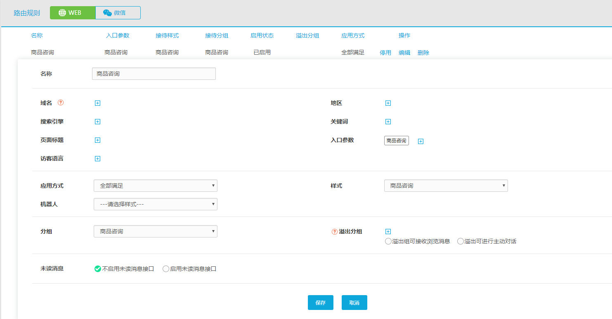Click the plus icon next to 地区
Image resolution: width=612 pixels, height=319 pixels.
[x=388, y=103]
